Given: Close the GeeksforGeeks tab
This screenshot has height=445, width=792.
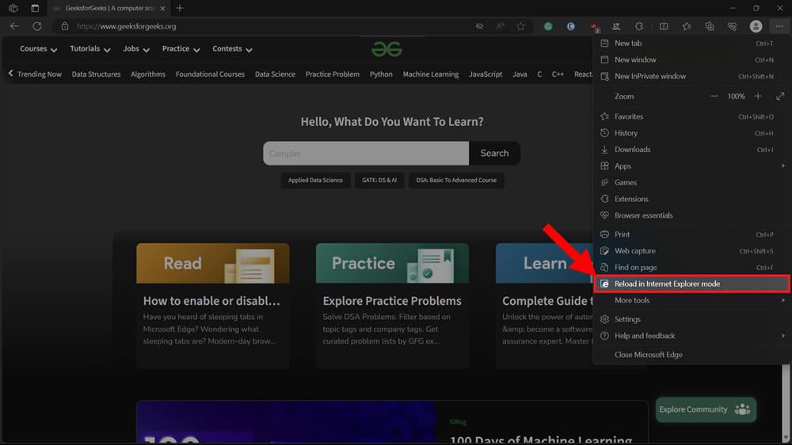Looking at the screenshot, I should (x=162, y=8).
